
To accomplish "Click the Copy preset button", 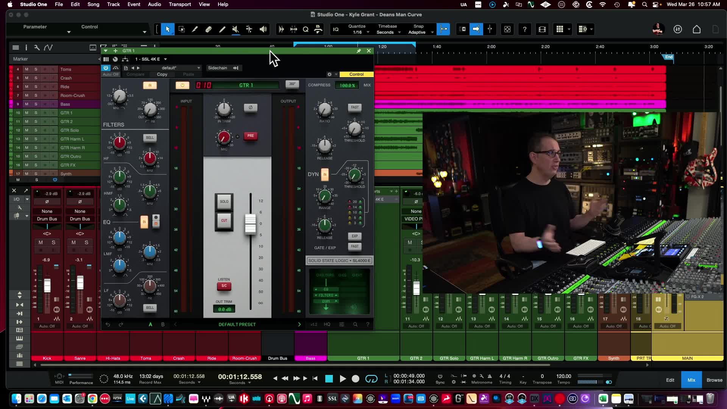I will (162, 74).
